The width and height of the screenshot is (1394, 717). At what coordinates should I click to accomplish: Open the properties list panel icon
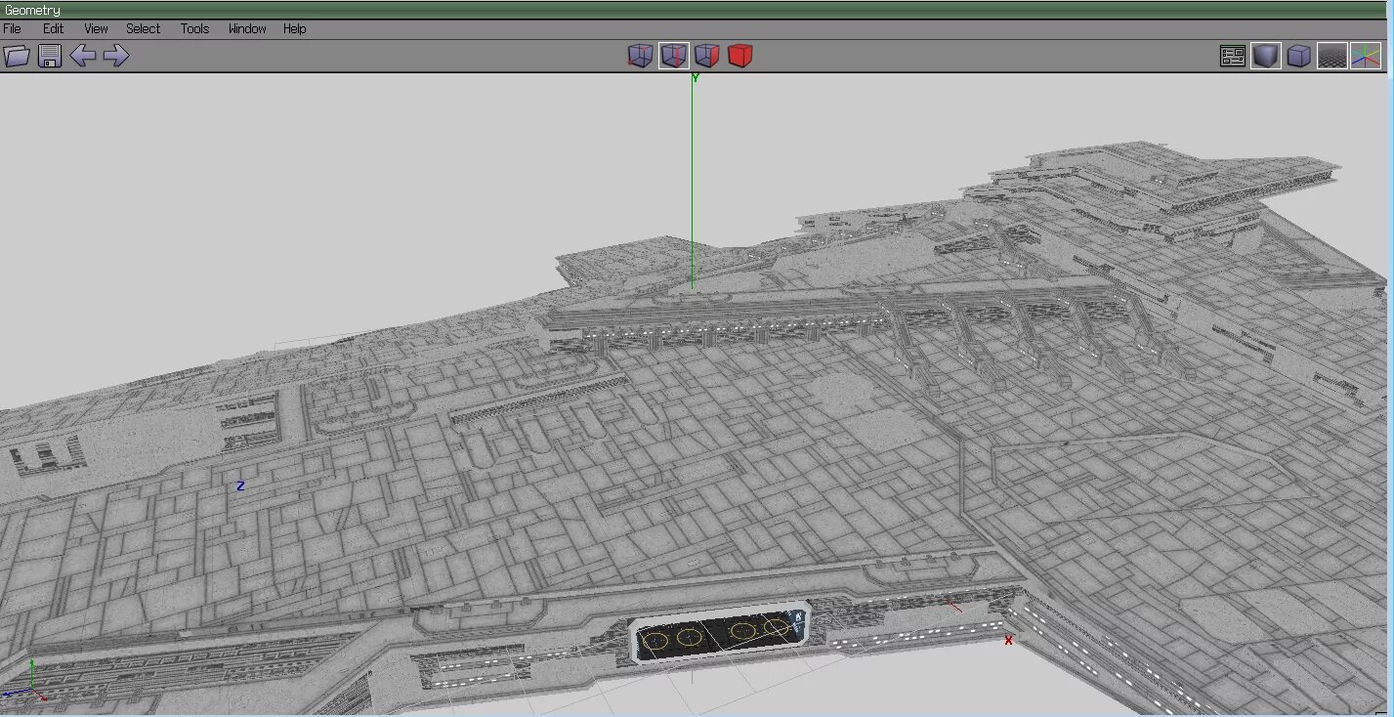(1233, 57)
